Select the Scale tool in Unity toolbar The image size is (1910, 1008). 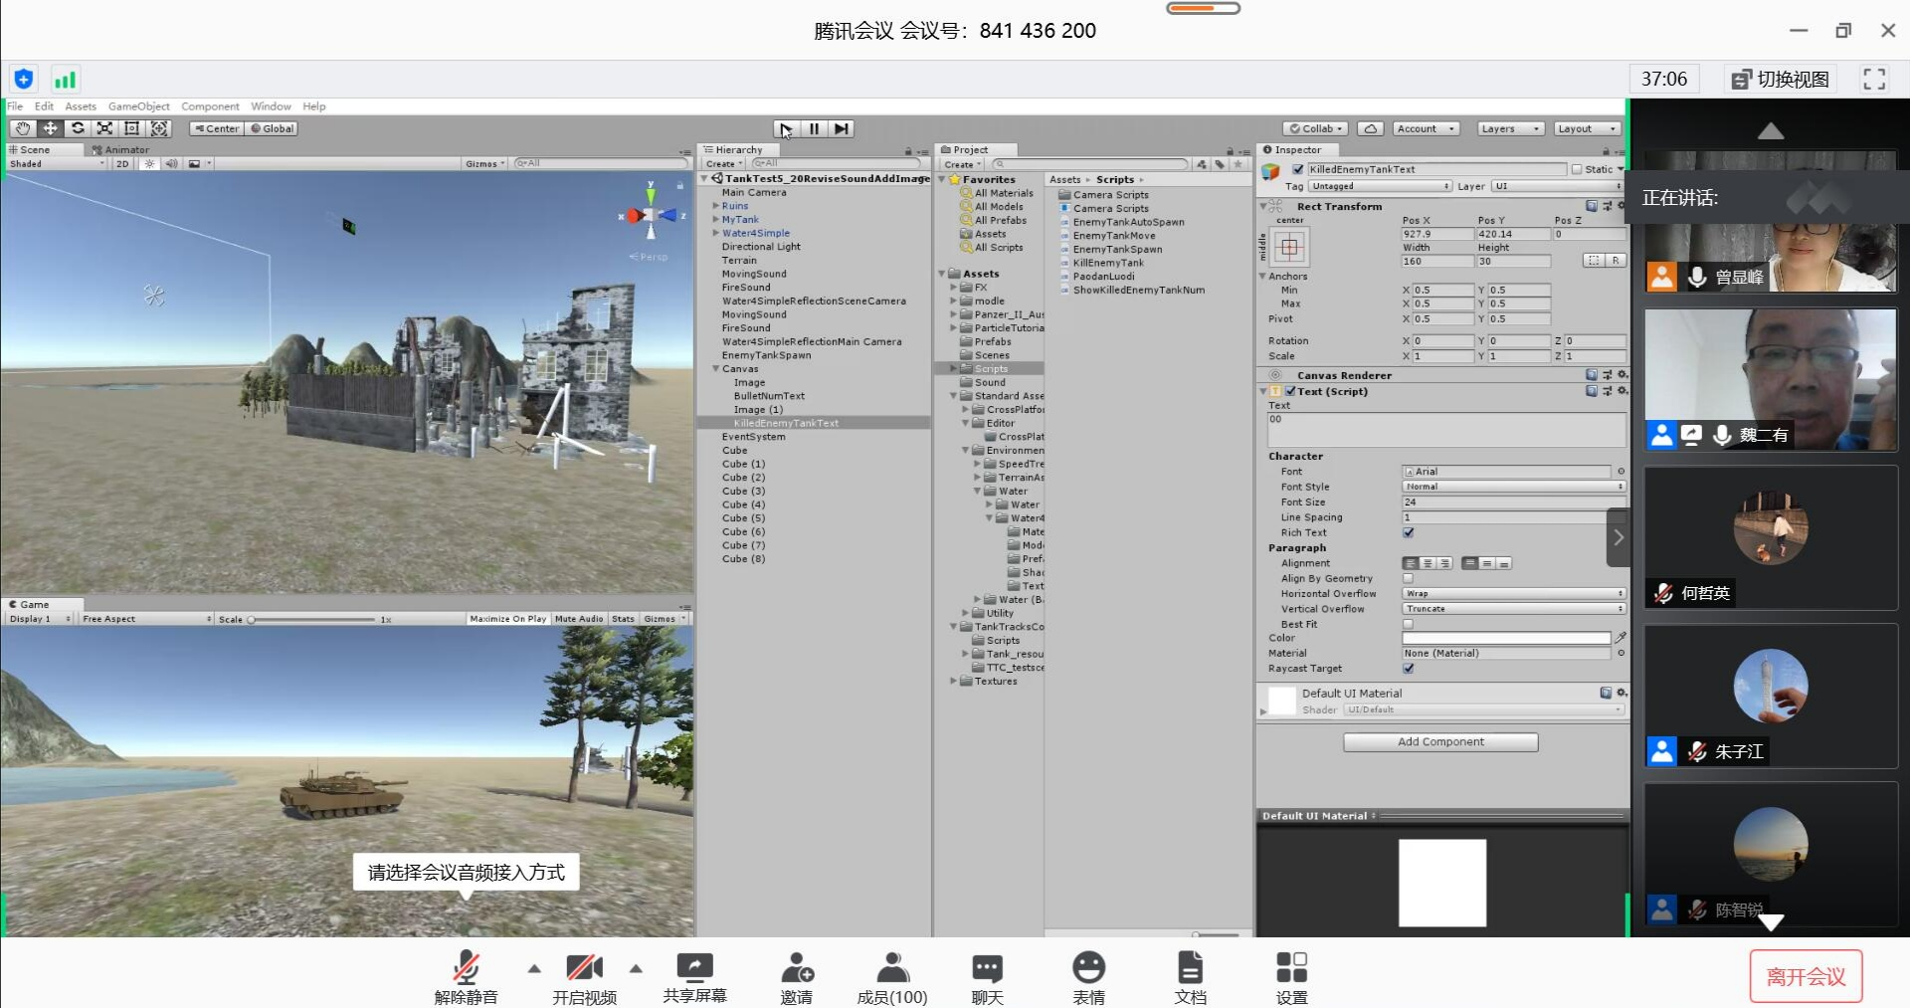pos(104,128)
